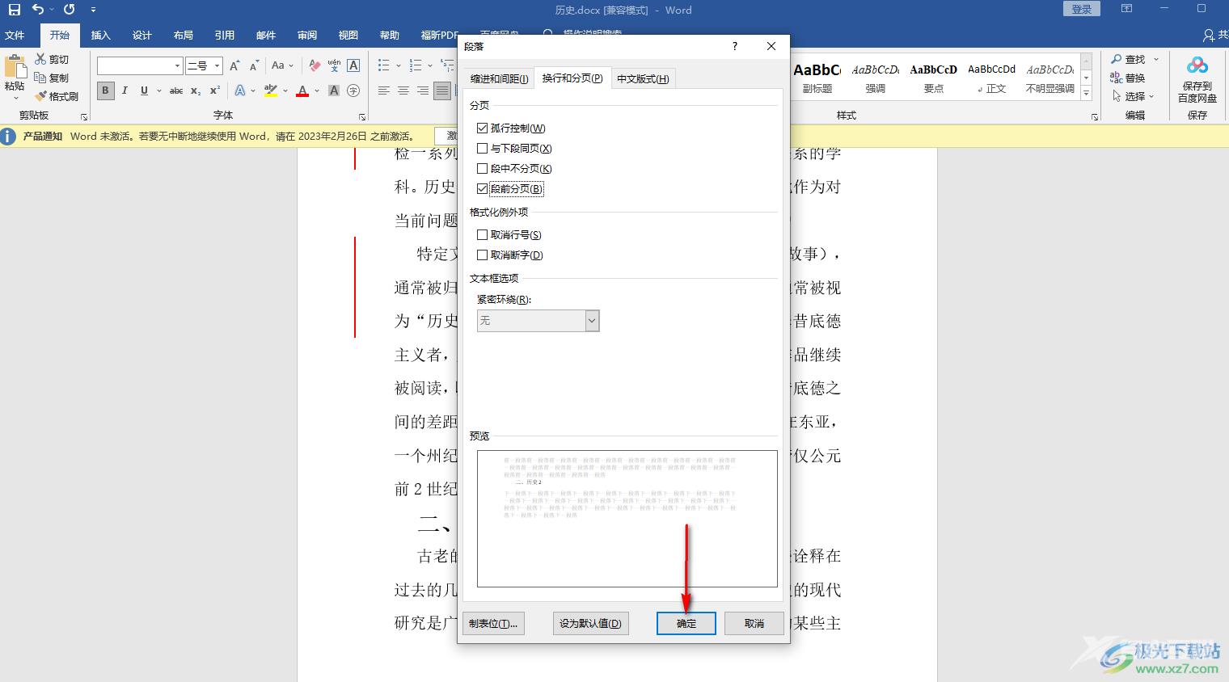Screen dimensions: 1229x682
Task: Open the underline style dropdown arrow
Action: [158, 91]
